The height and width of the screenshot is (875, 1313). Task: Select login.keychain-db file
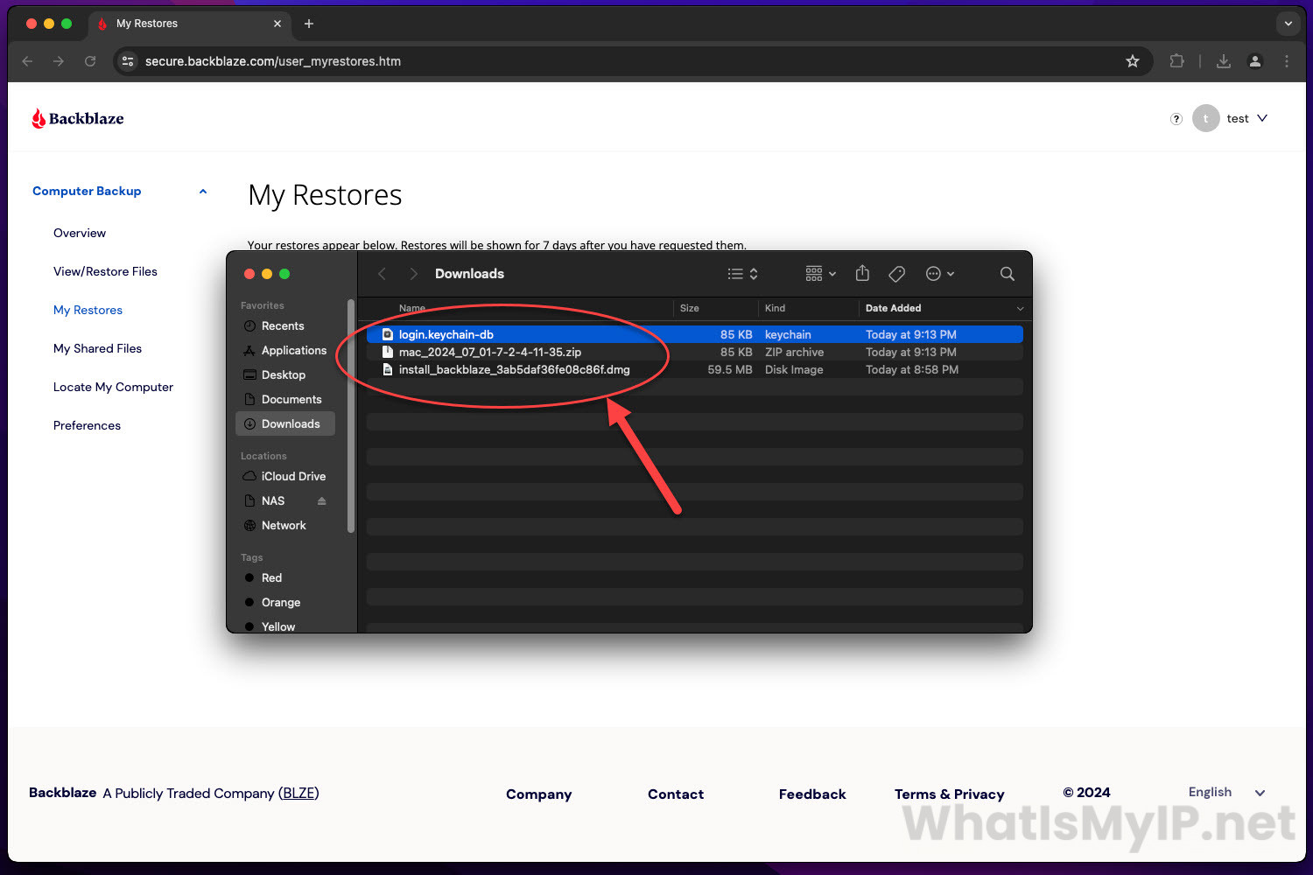[x=695, y=334]
